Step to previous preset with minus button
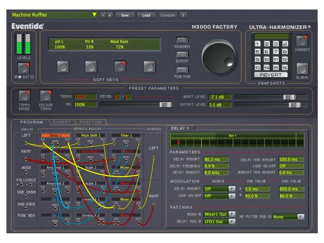The image size is (324, 243). pyautogui.click(x=103, y=15)
